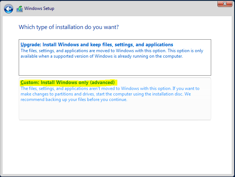This screenshot has height=177, width=235.
Task: Click the heading 'Which type of installation do you want?'
Action: tap(69, 27)
